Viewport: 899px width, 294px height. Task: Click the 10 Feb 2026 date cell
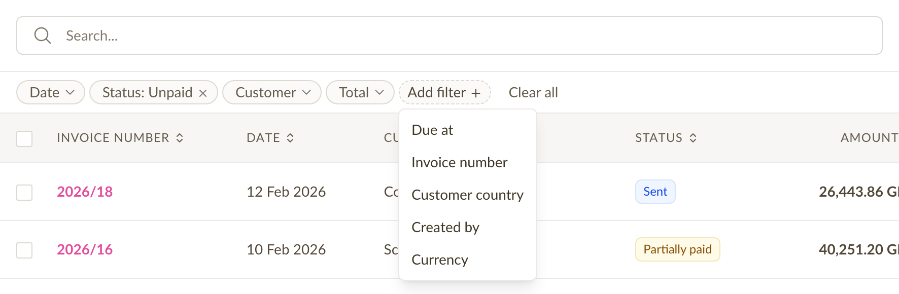[x=286, y=249]
